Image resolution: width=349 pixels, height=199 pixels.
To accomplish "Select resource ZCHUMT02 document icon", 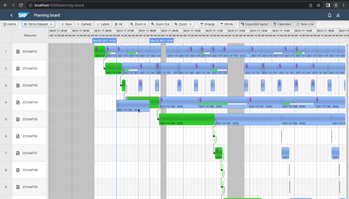I will (18, 69).
